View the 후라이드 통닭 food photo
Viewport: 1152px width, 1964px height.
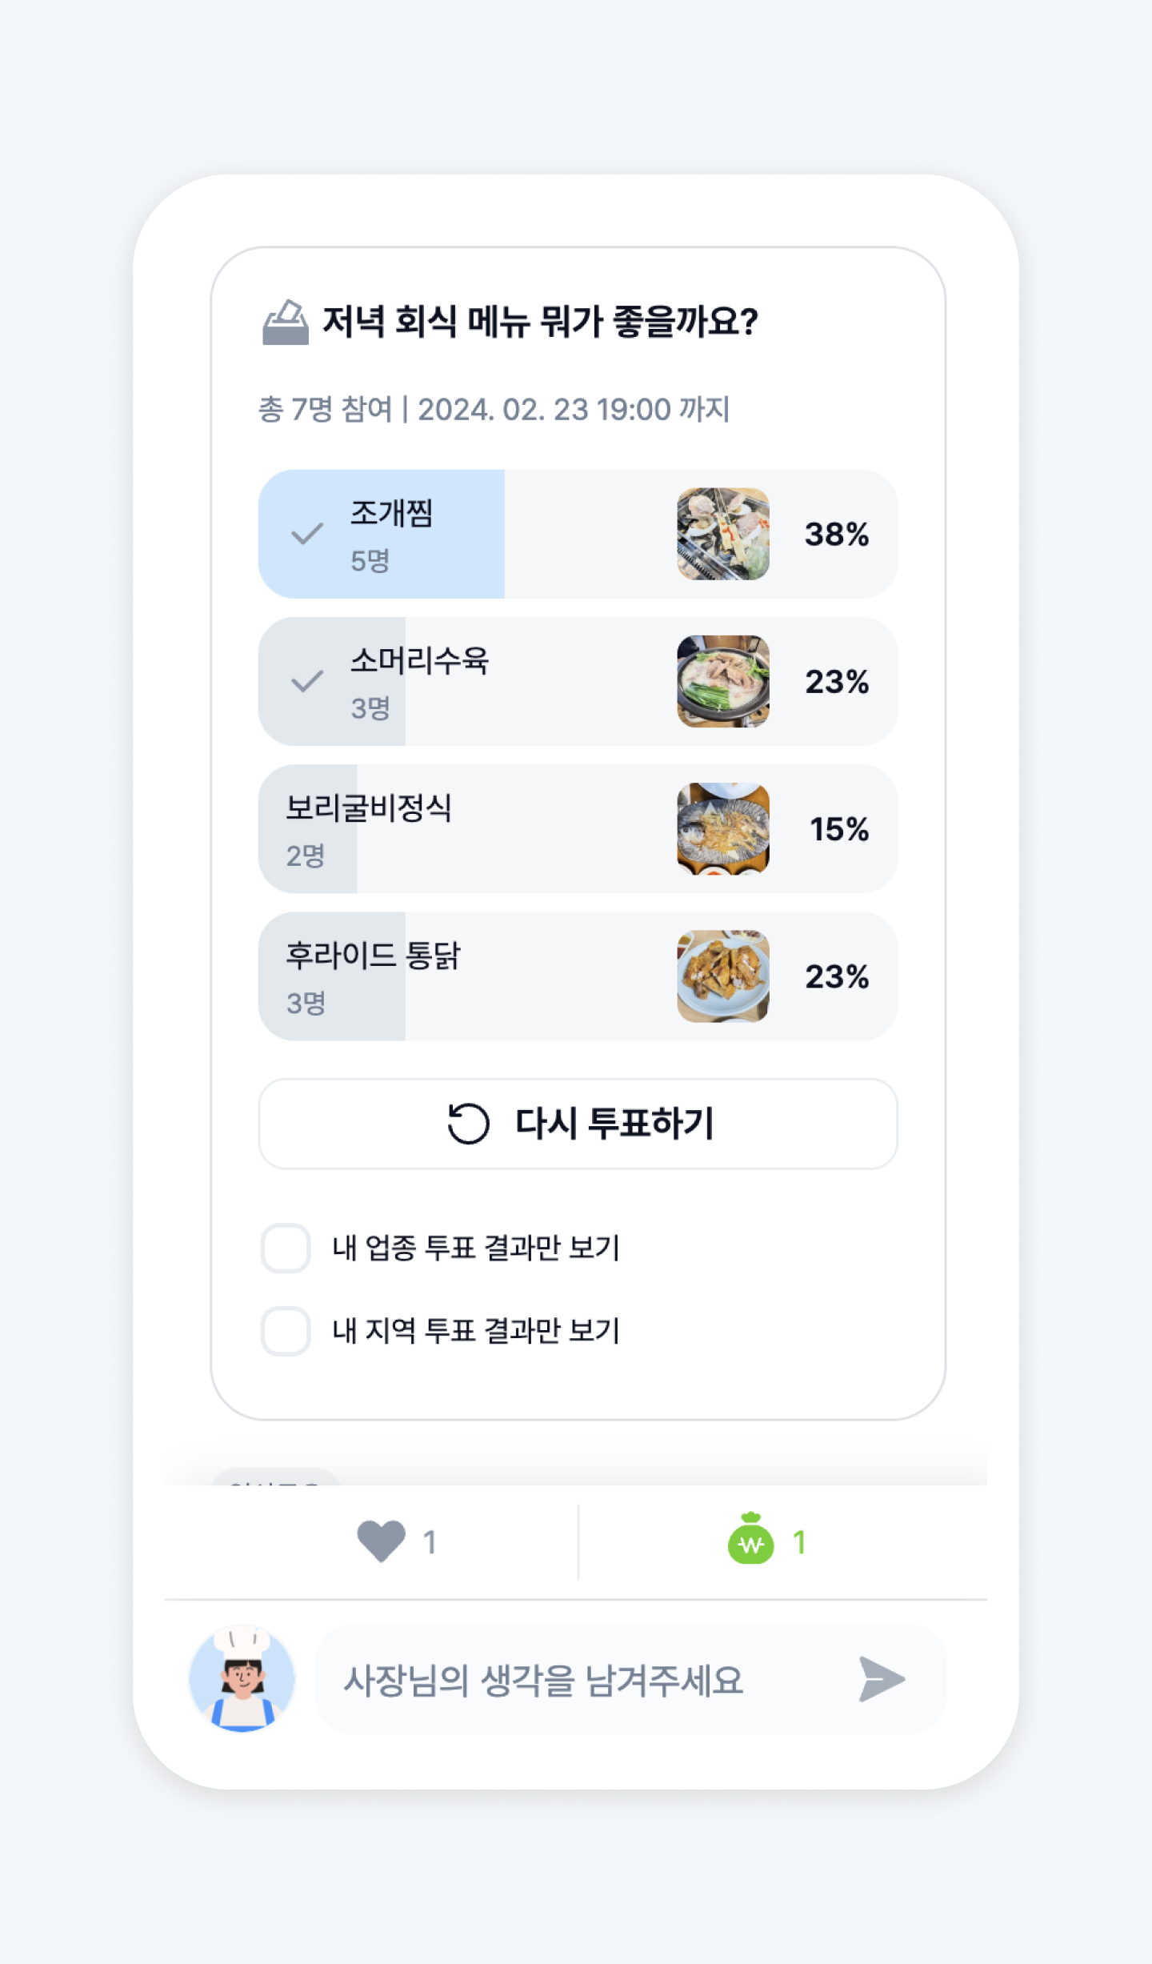[723, 976]
